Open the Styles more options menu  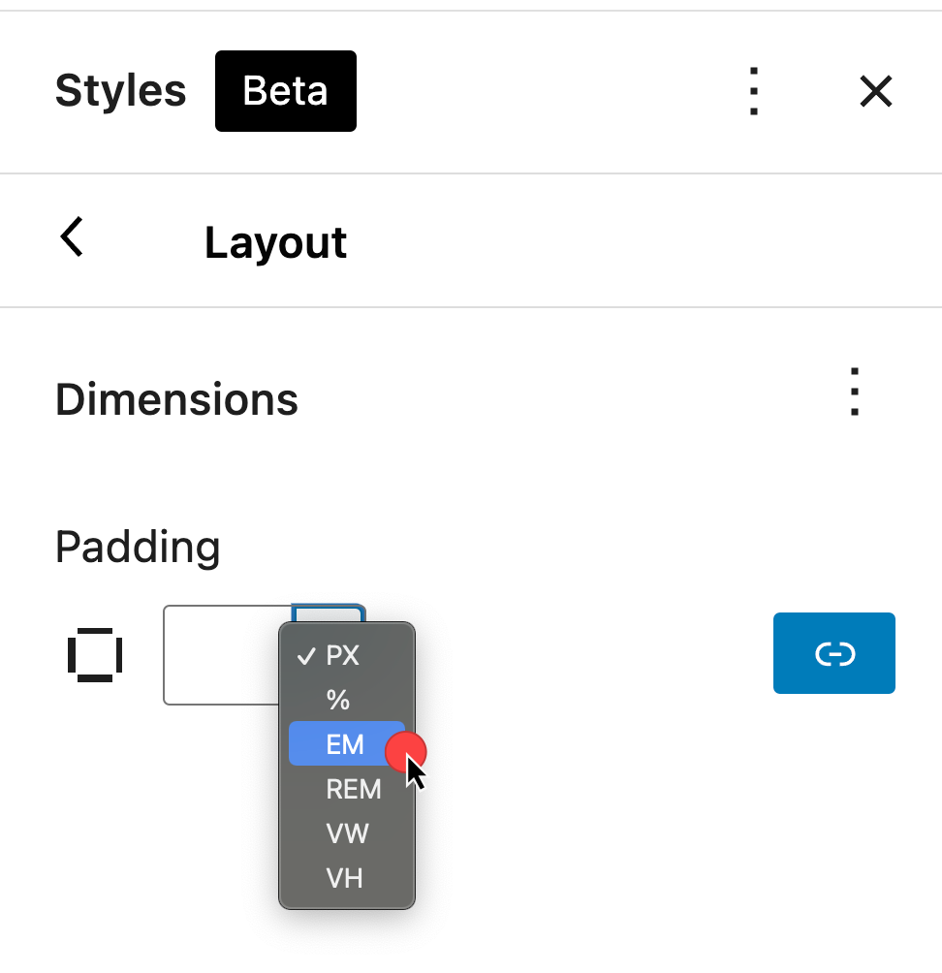(x=754, y=92)
